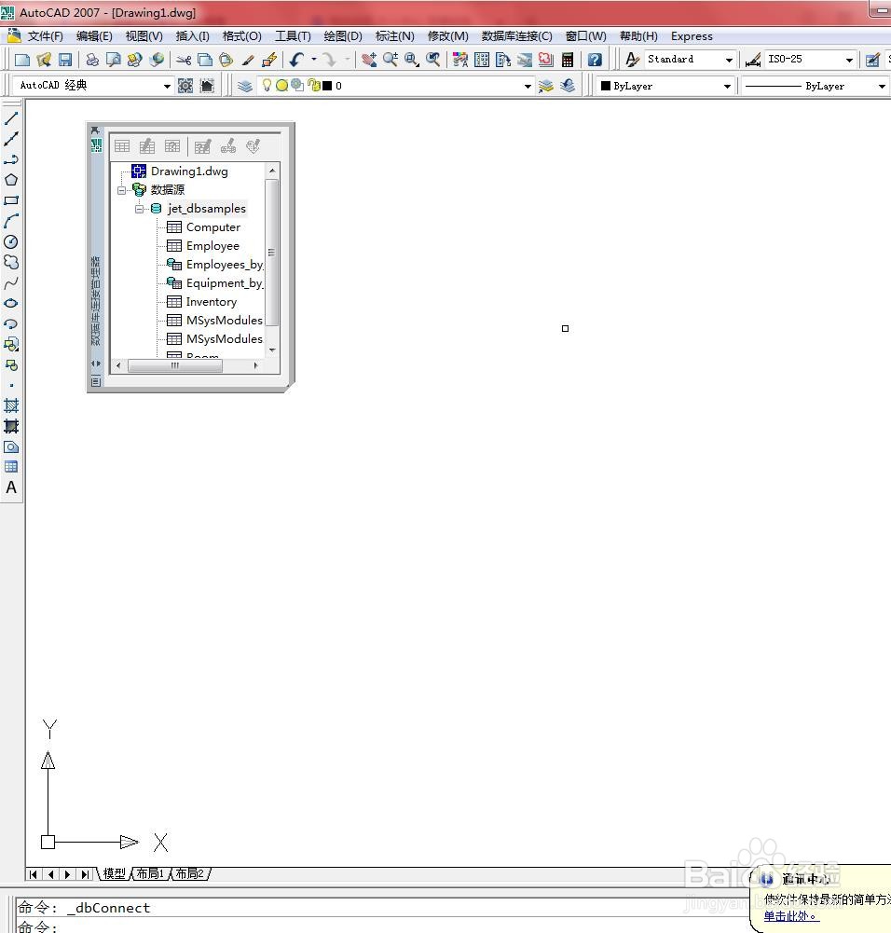This screenshot has height=933, width=891.
Task: Open the 文件(F) menu
Action: pos(46,36)
